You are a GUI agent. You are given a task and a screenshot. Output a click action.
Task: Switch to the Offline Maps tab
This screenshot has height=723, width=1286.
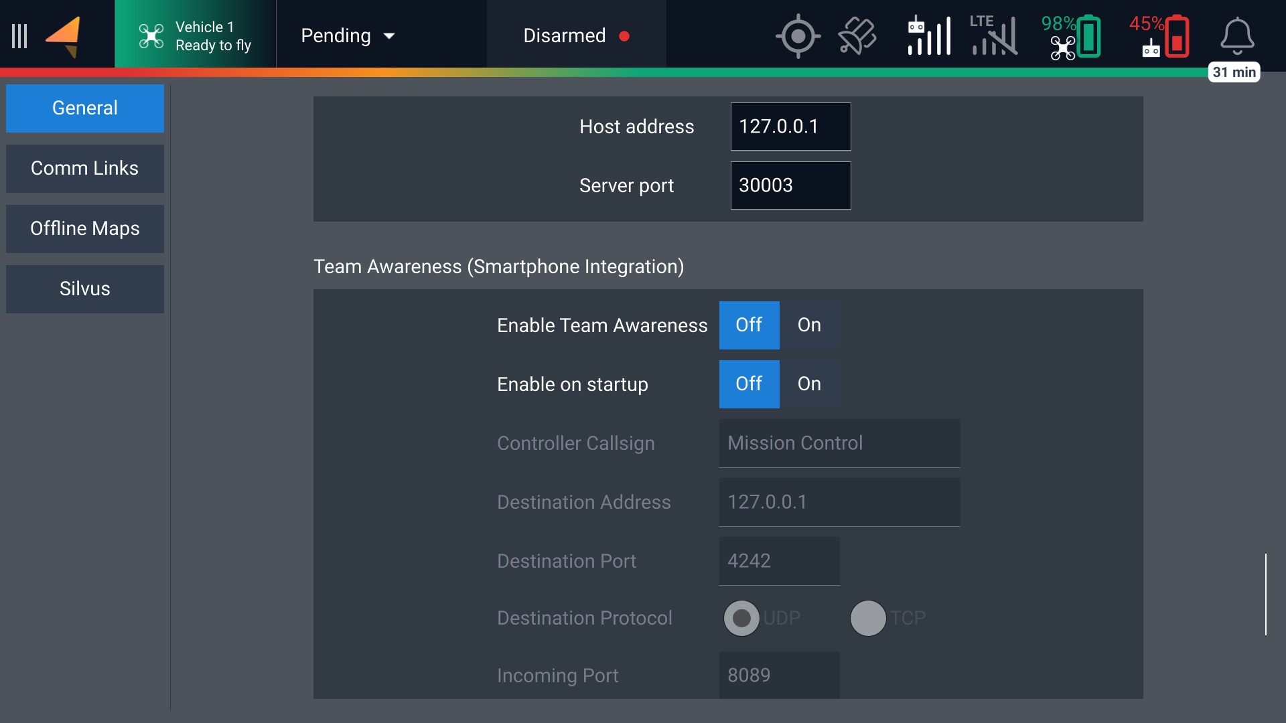(x=85, y=229)
